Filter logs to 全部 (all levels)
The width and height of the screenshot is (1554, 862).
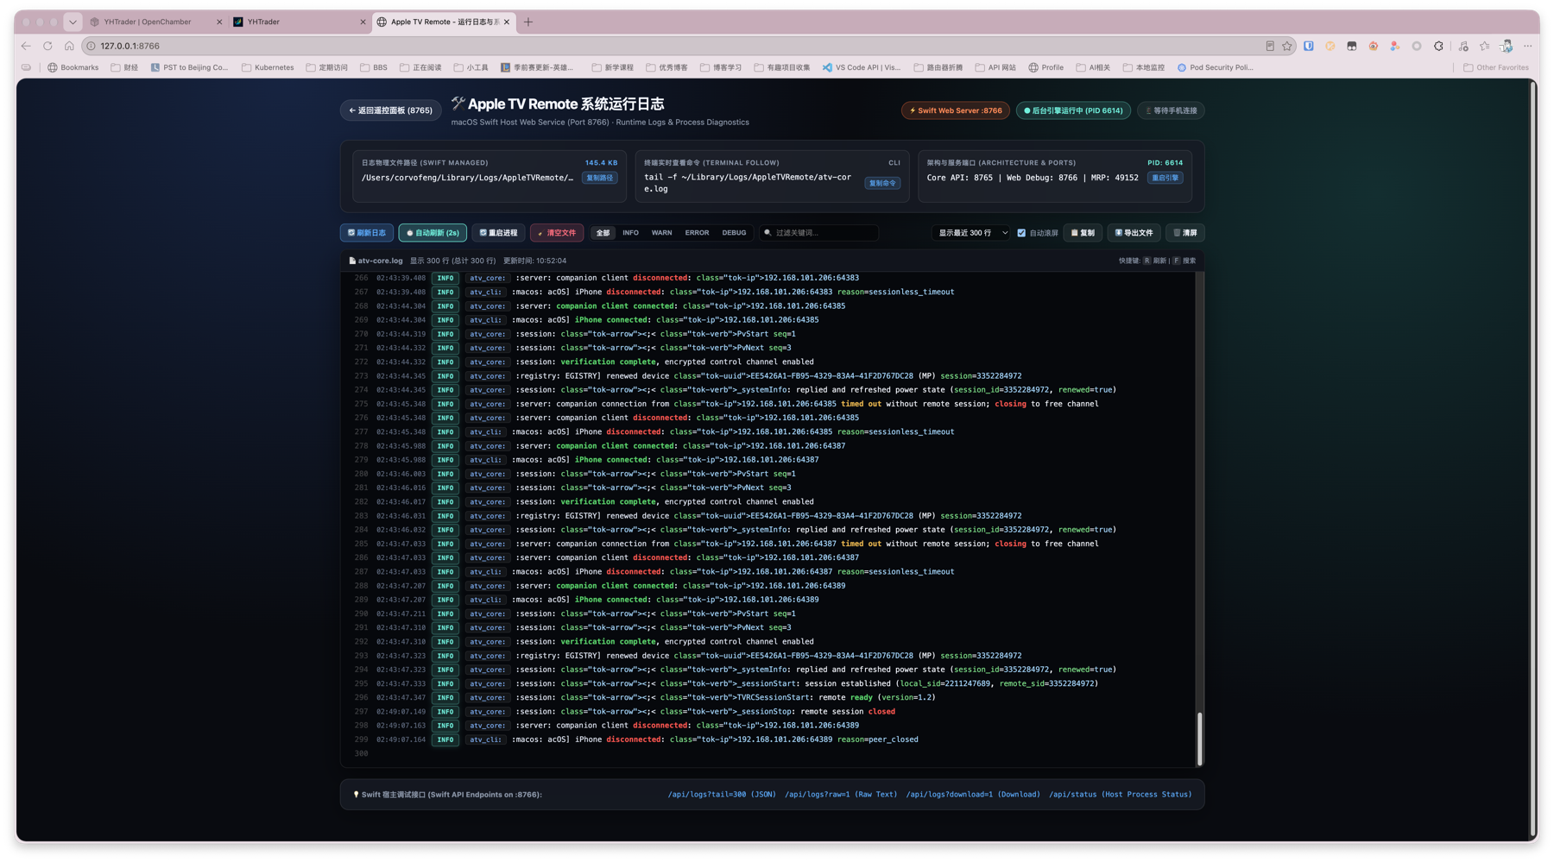click(603, 233)
